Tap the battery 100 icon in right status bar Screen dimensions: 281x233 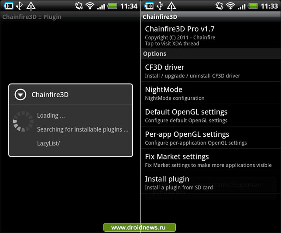[149, 6]
